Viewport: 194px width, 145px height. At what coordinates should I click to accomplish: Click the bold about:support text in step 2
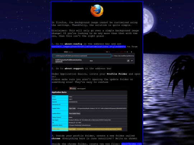coord(74,68)
